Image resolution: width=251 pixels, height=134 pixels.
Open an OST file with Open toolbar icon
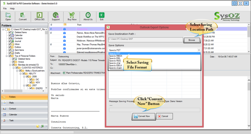click(8, 15)
